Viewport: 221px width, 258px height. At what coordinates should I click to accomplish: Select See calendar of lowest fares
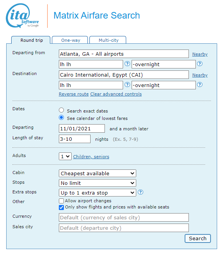tap(62, 118)
